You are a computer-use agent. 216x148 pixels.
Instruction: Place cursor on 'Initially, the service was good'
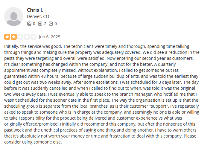click(33, 46)
